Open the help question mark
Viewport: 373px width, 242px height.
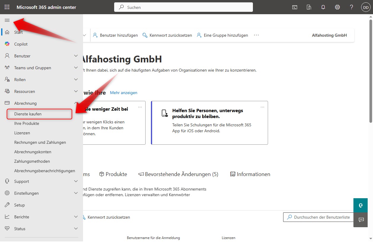pyautogui.click(x=352, y=7)
